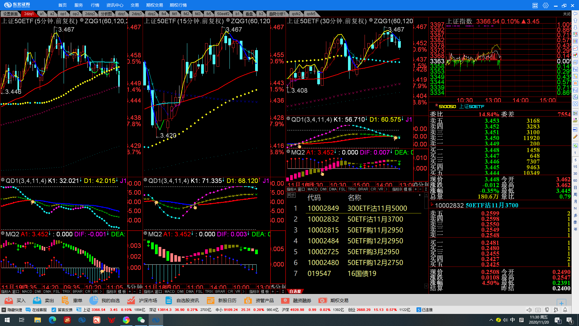Toggle the 同步 sync box in watchlist
The height and width of the screenshot is (326, 579).
291,195
